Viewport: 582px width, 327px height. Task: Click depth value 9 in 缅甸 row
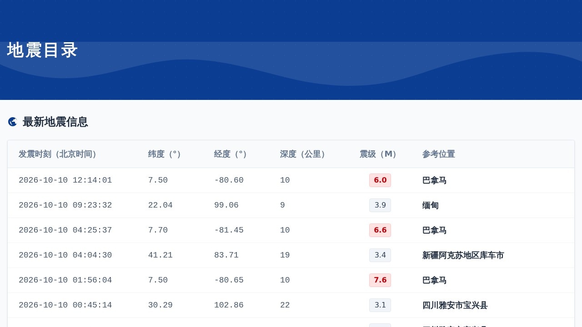[283, 205]
